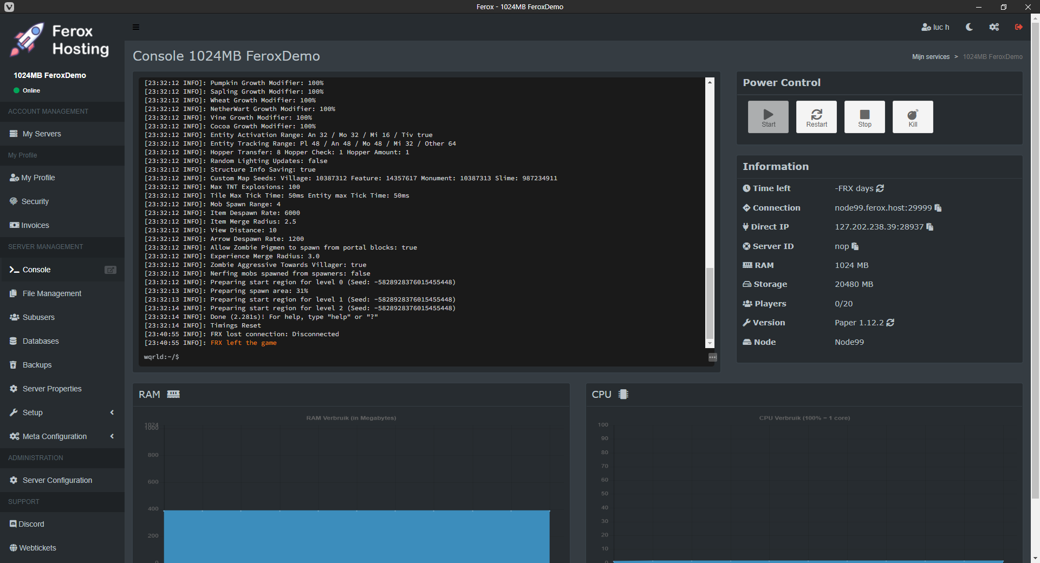Click the Invoices money icon

click(14, 225)
